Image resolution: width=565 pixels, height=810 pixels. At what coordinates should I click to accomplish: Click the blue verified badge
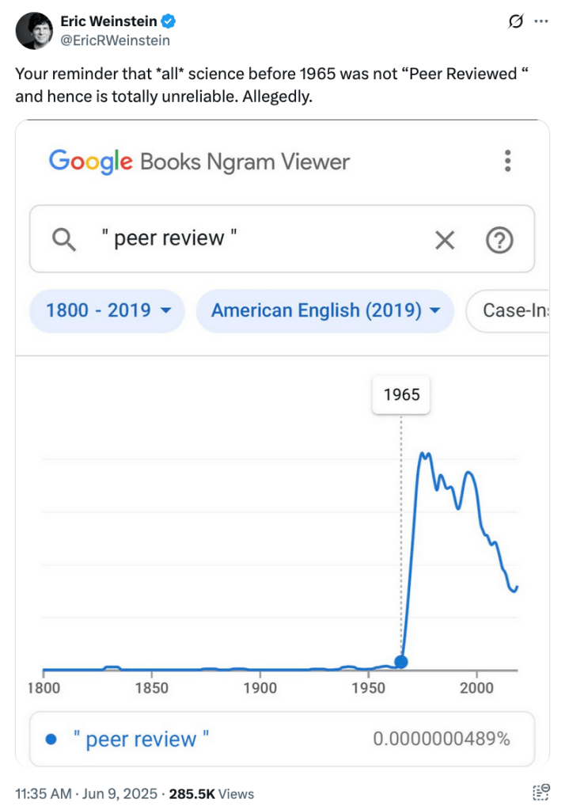click(x=169, y=22)
